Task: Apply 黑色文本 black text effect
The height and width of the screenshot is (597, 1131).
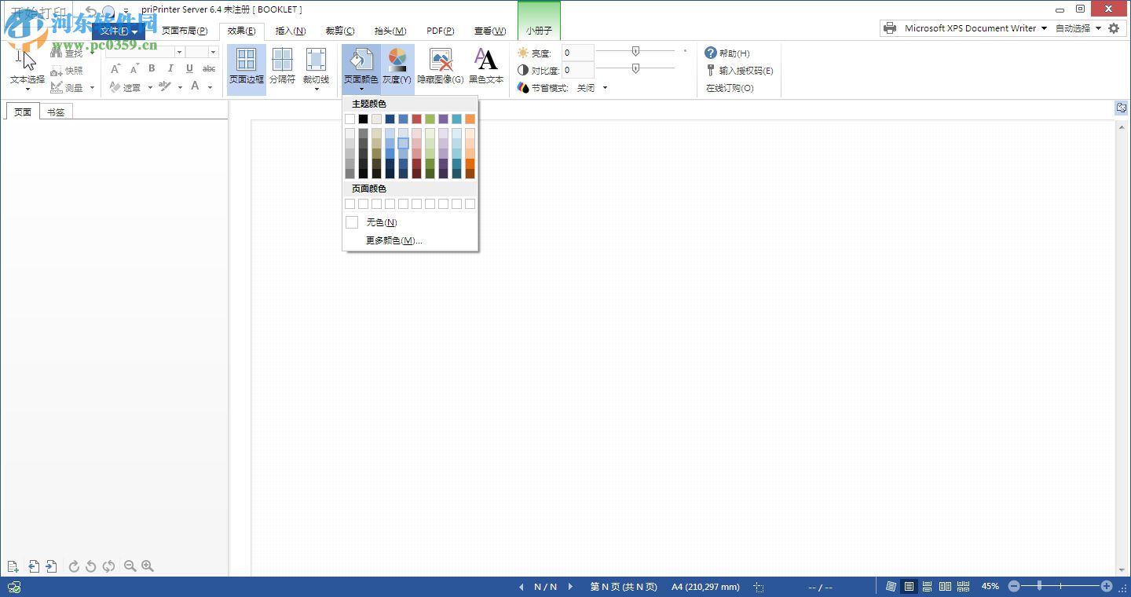Action: point(485,67)
